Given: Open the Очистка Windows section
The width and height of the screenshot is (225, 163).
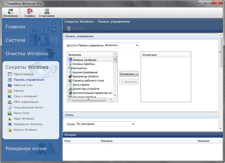Looking at the screenshot, I should point(31,53).
